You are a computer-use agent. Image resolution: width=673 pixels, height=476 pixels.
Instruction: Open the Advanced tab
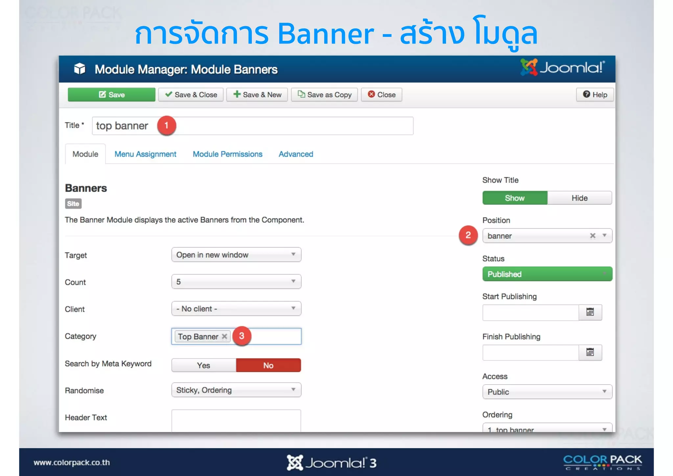[296, 154]
